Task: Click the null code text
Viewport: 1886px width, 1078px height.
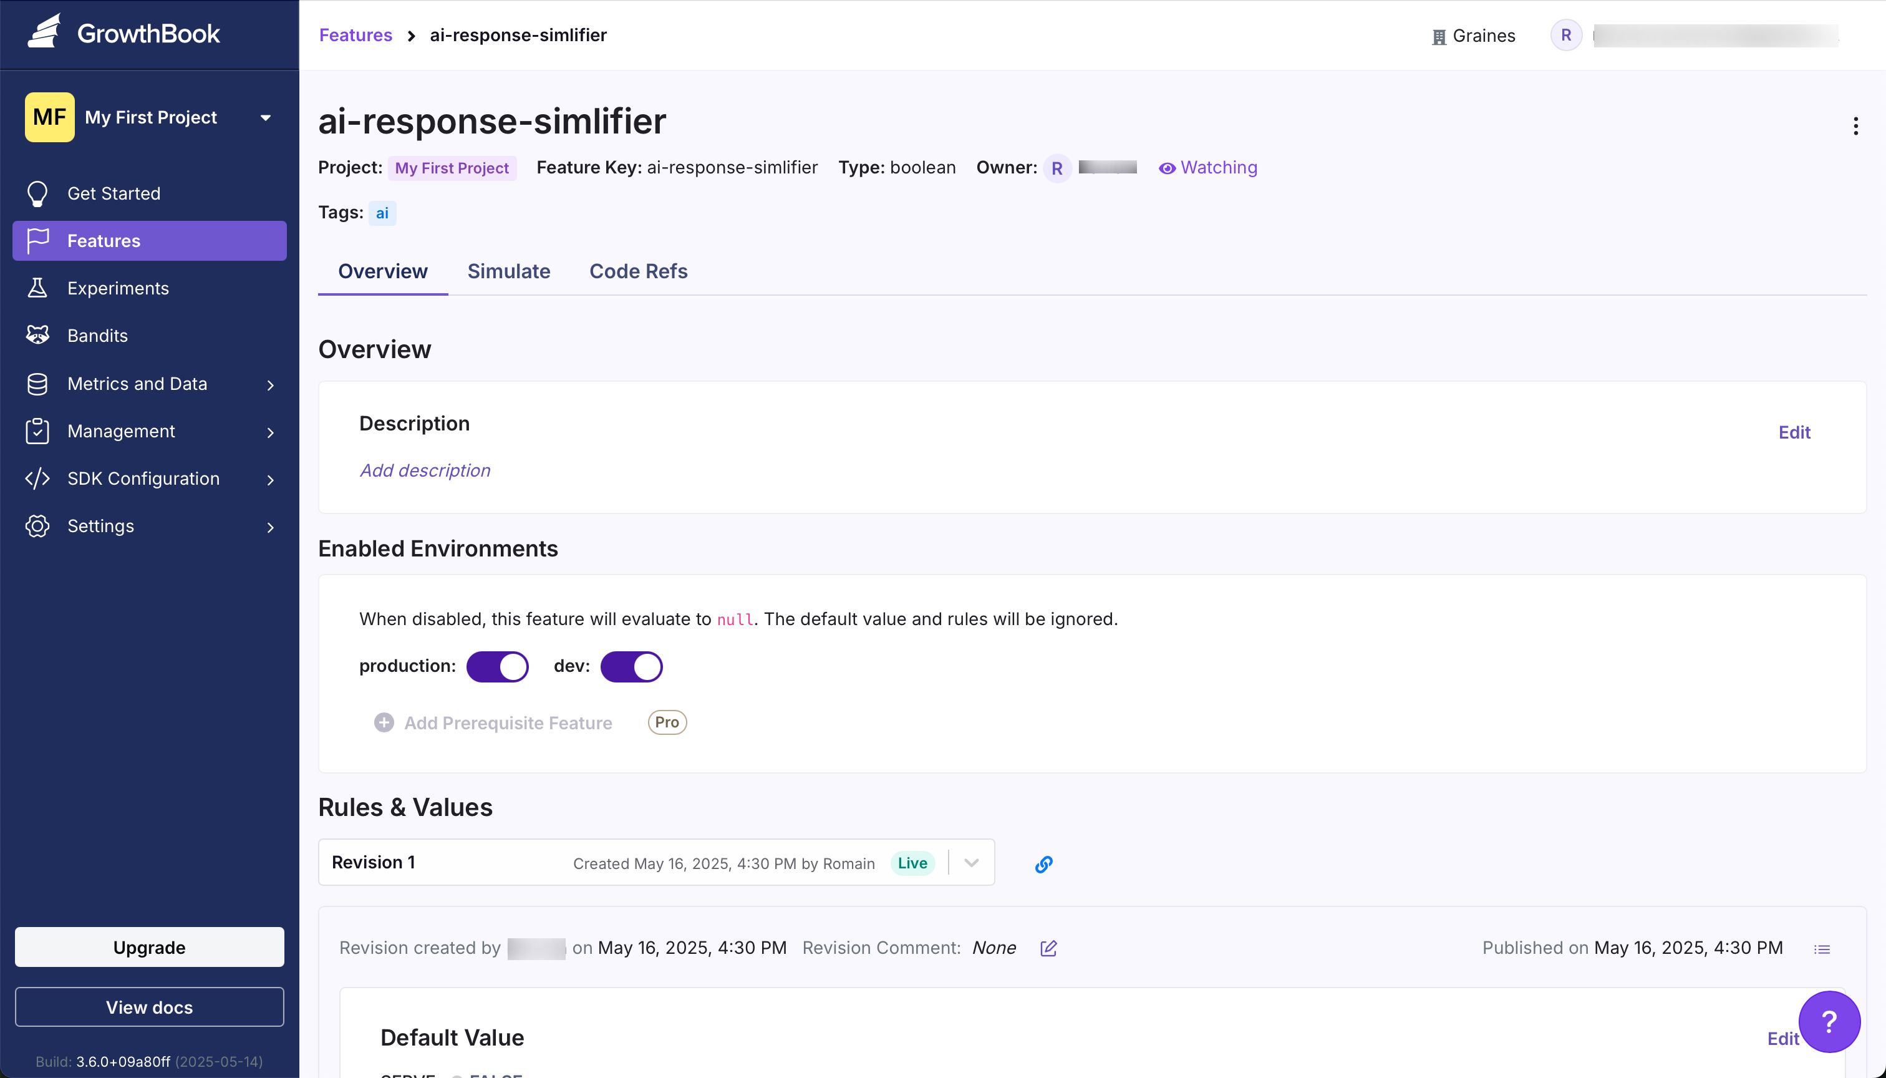Action: coord(735,619)
